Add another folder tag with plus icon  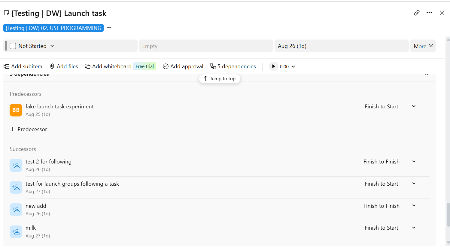[109, 28]
